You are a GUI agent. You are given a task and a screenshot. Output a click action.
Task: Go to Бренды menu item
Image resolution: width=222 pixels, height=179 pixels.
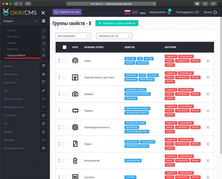[12, 43]
